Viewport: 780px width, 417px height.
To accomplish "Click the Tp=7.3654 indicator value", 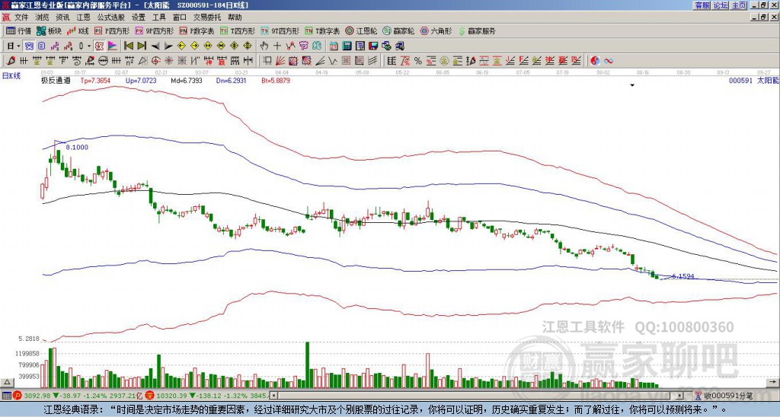I will (x=95, y=80).
